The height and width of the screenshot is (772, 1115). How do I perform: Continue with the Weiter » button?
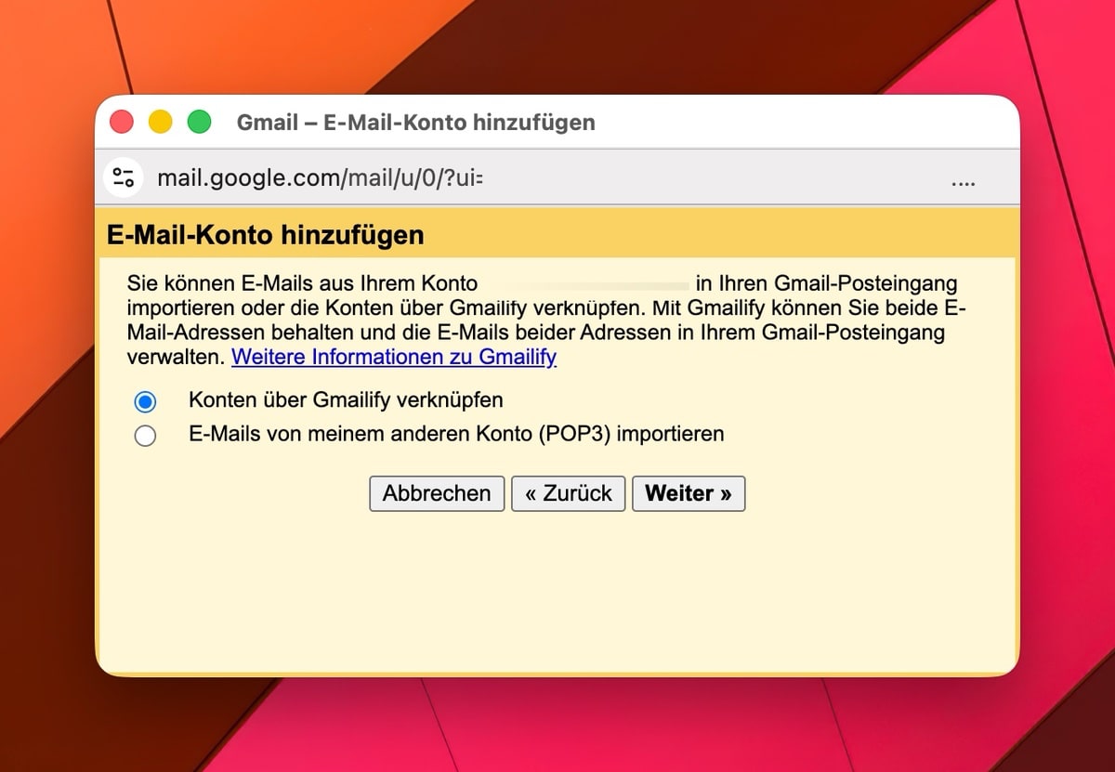(689, 493)
